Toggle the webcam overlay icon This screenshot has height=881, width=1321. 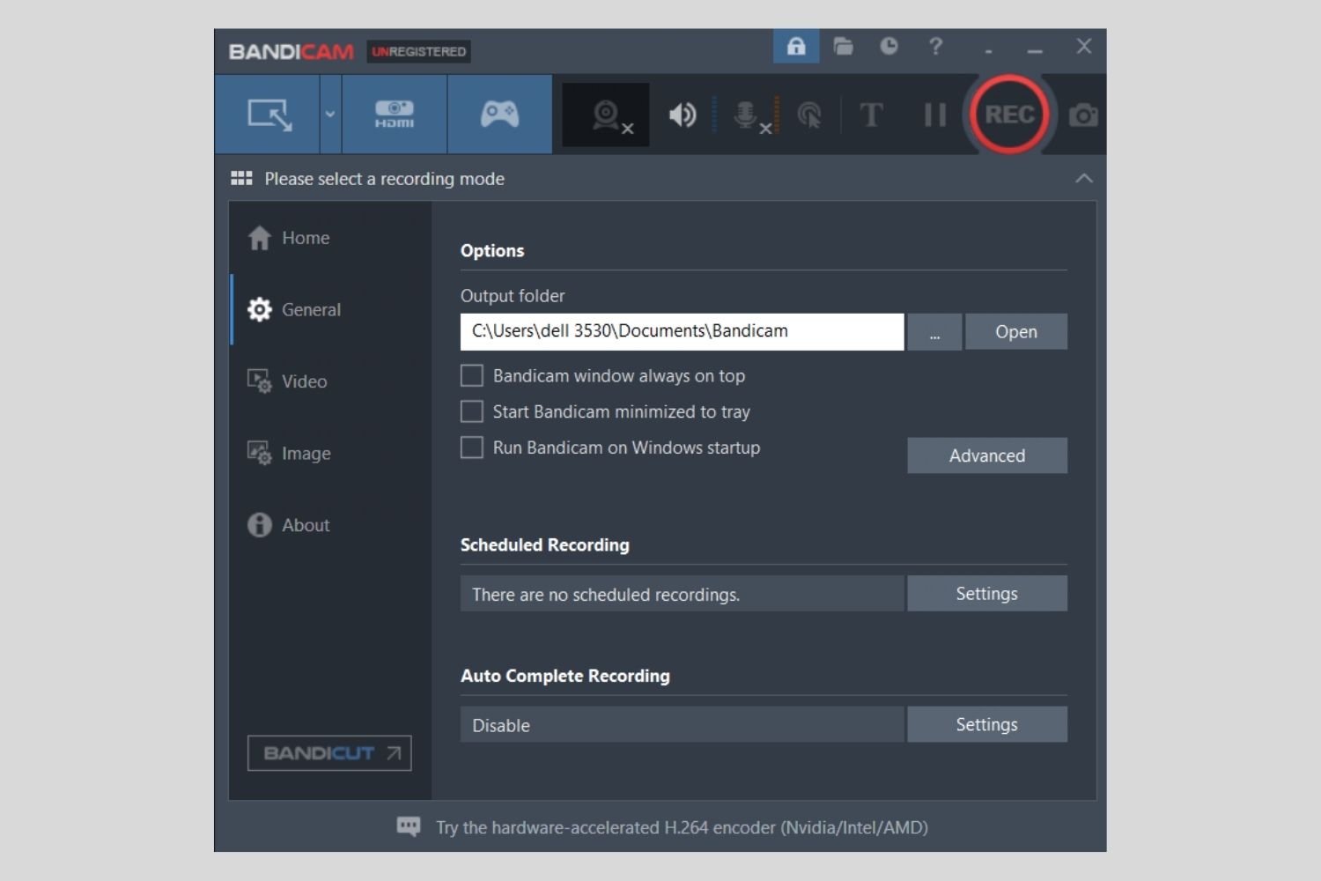(x=606, y=115)
